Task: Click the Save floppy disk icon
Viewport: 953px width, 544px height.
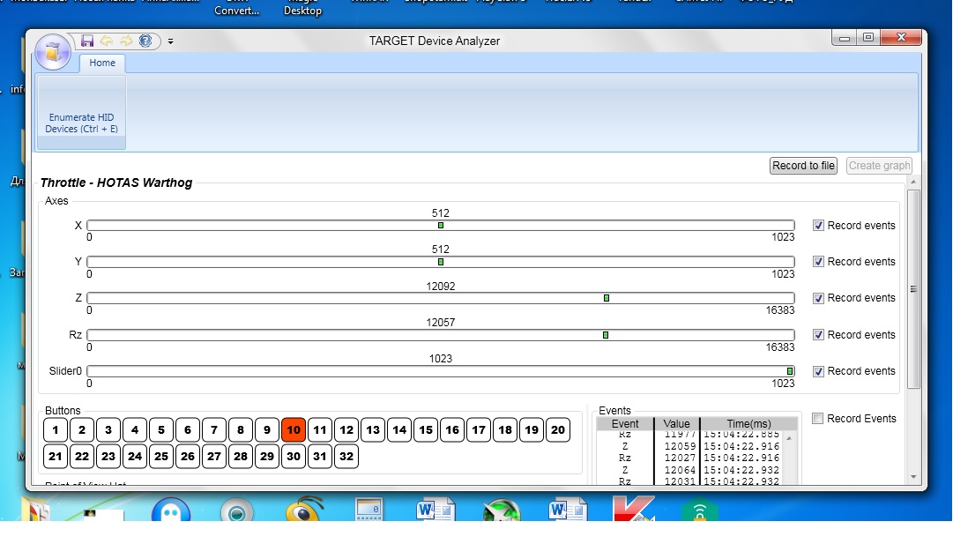Action: pyautogui.click(x=87, y=41)
